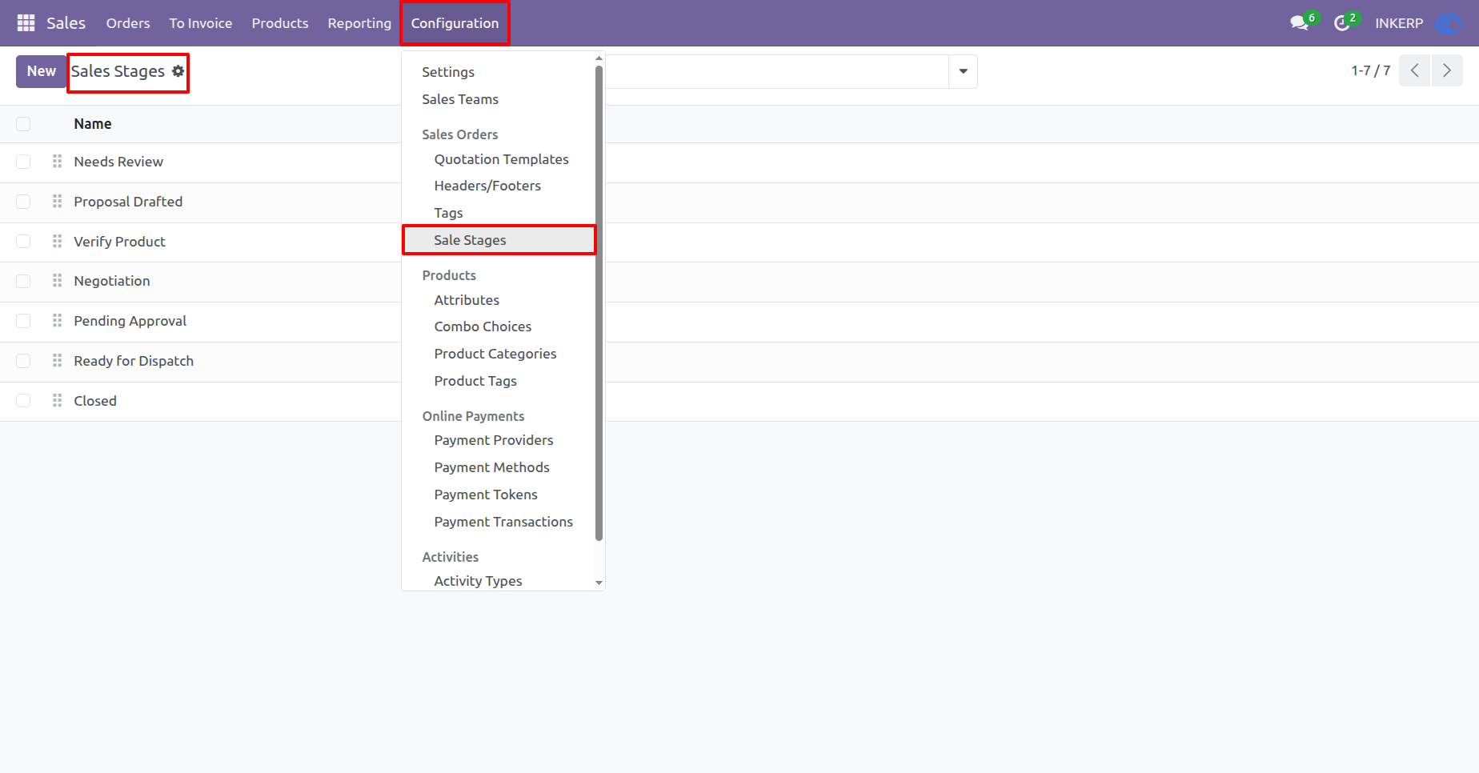Grab the drag handle for Needs Review
Viewport: 1479px width, 773px height.
point(57,162)
